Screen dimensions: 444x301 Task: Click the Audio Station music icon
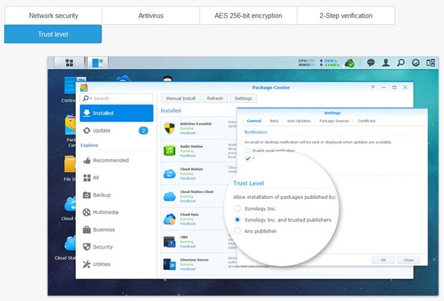click(x=170, y=150)
